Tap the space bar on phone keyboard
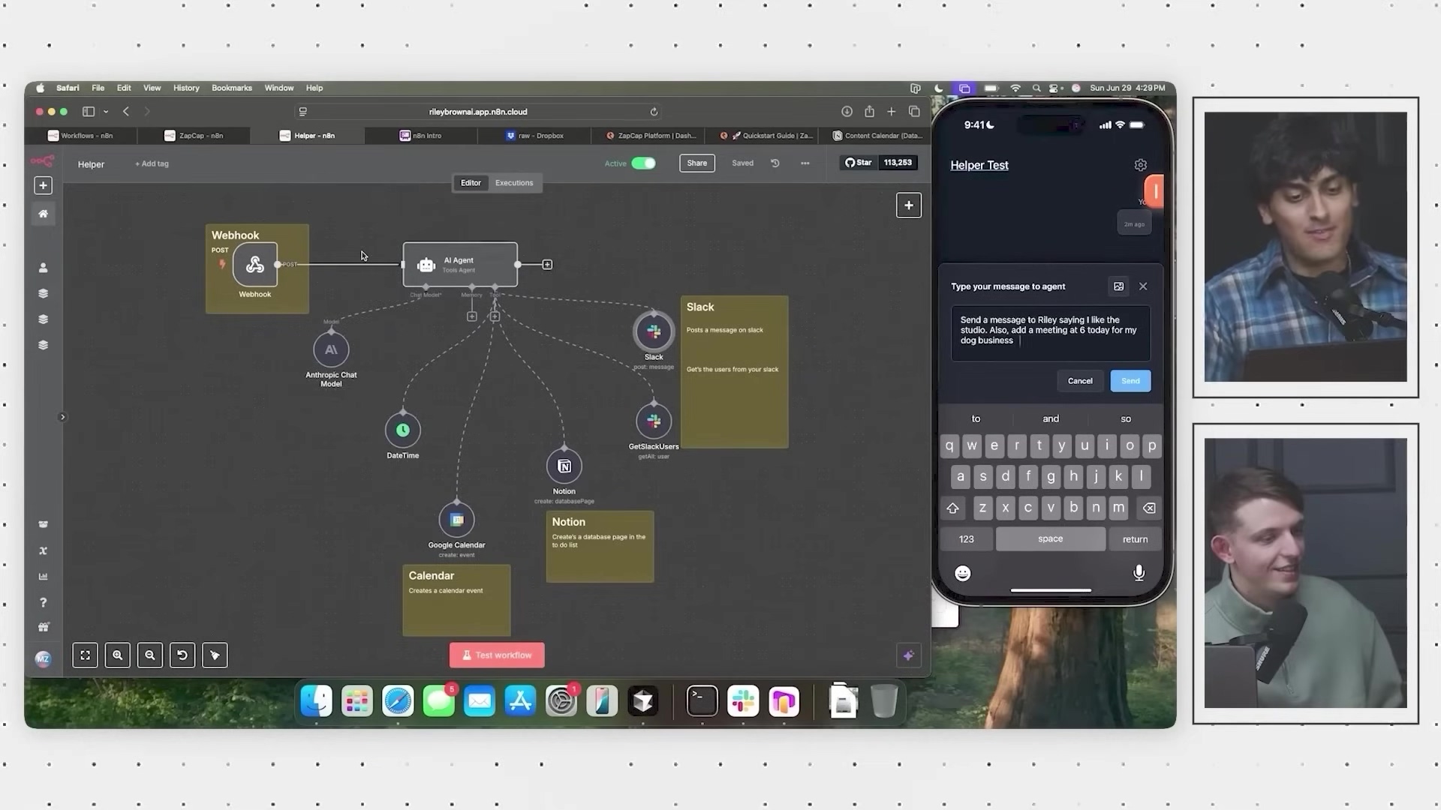The width and height of the screenshot is (1441, 810). coord(1051,539)
